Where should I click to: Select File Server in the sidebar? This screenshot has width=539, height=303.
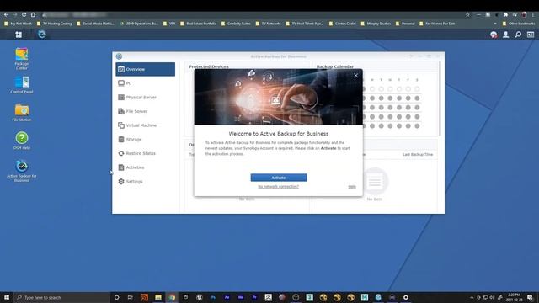146,111
